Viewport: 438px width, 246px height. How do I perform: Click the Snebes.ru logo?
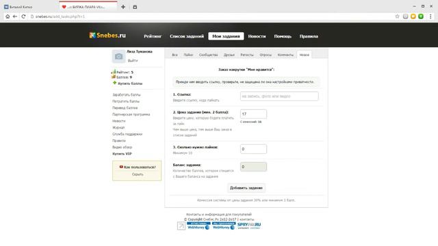click(107, 36)
